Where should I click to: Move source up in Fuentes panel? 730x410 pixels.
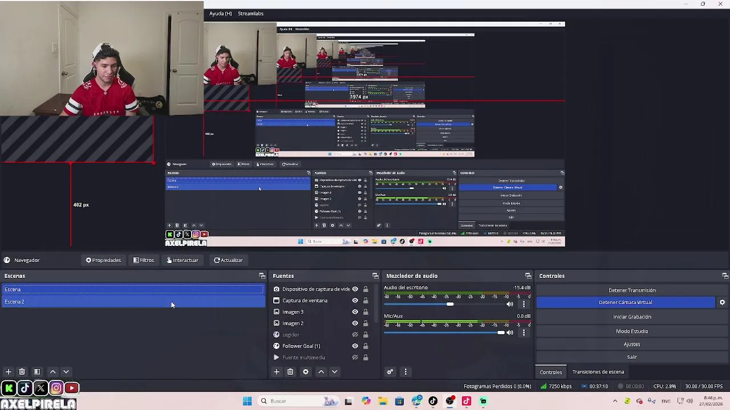[x=321, y=372]
